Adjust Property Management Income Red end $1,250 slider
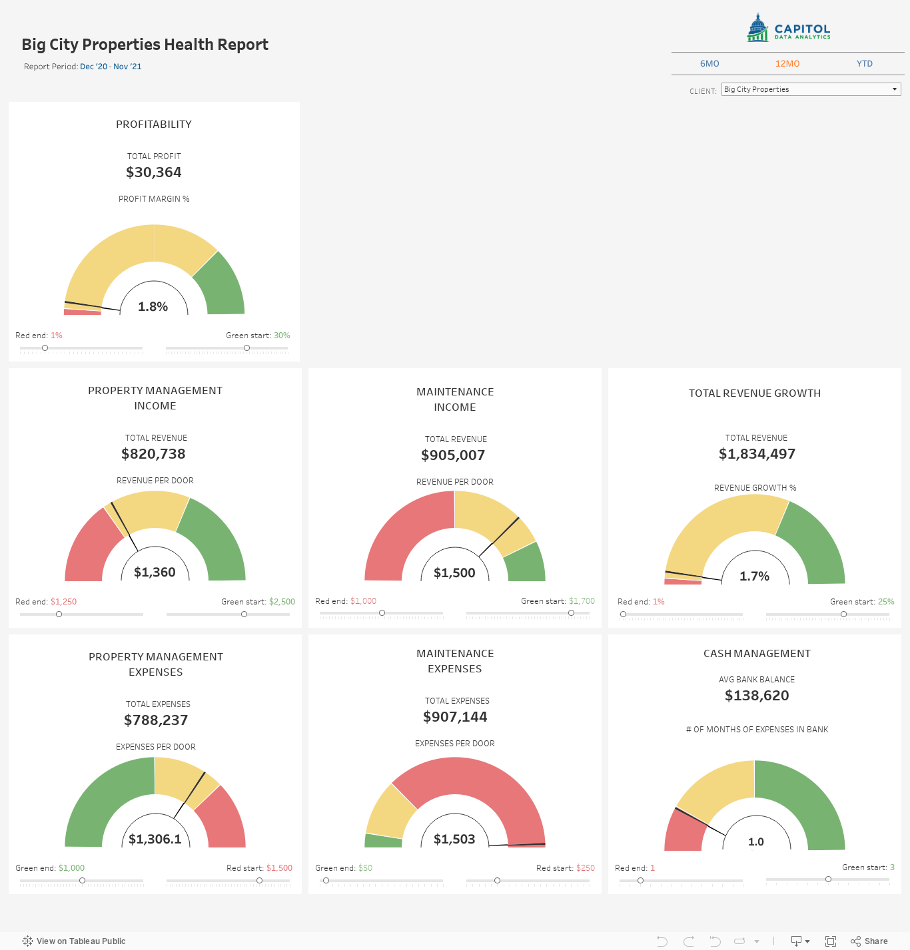Viewport: 910px width, 950px height. click(59, 614)
